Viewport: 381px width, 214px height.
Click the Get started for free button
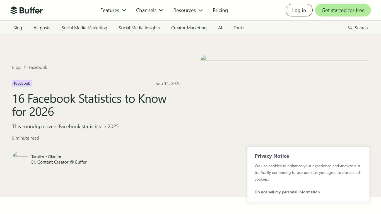click(x=343, y=10)
